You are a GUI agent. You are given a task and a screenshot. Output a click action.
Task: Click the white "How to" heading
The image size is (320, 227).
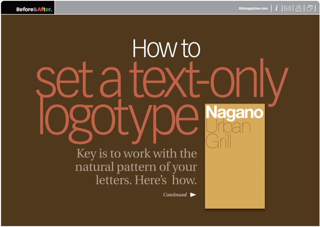[x=166, y=48]
